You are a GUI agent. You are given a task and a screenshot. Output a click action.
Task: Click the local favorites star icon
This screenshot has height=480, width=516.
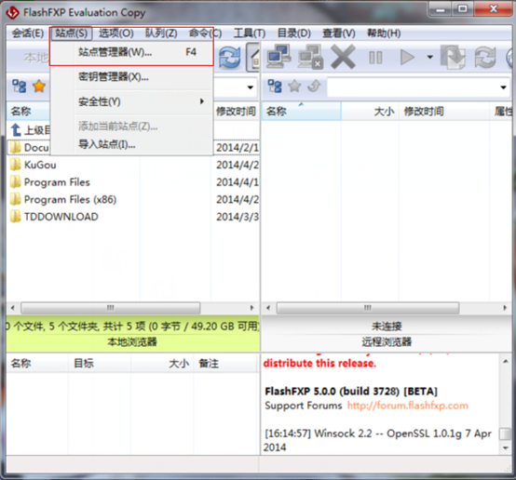coord(39,87)
